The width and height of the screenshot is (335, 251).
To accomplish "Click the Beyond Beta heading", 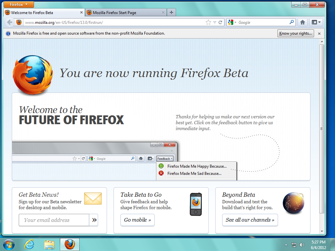I will (x=238, y=195).
